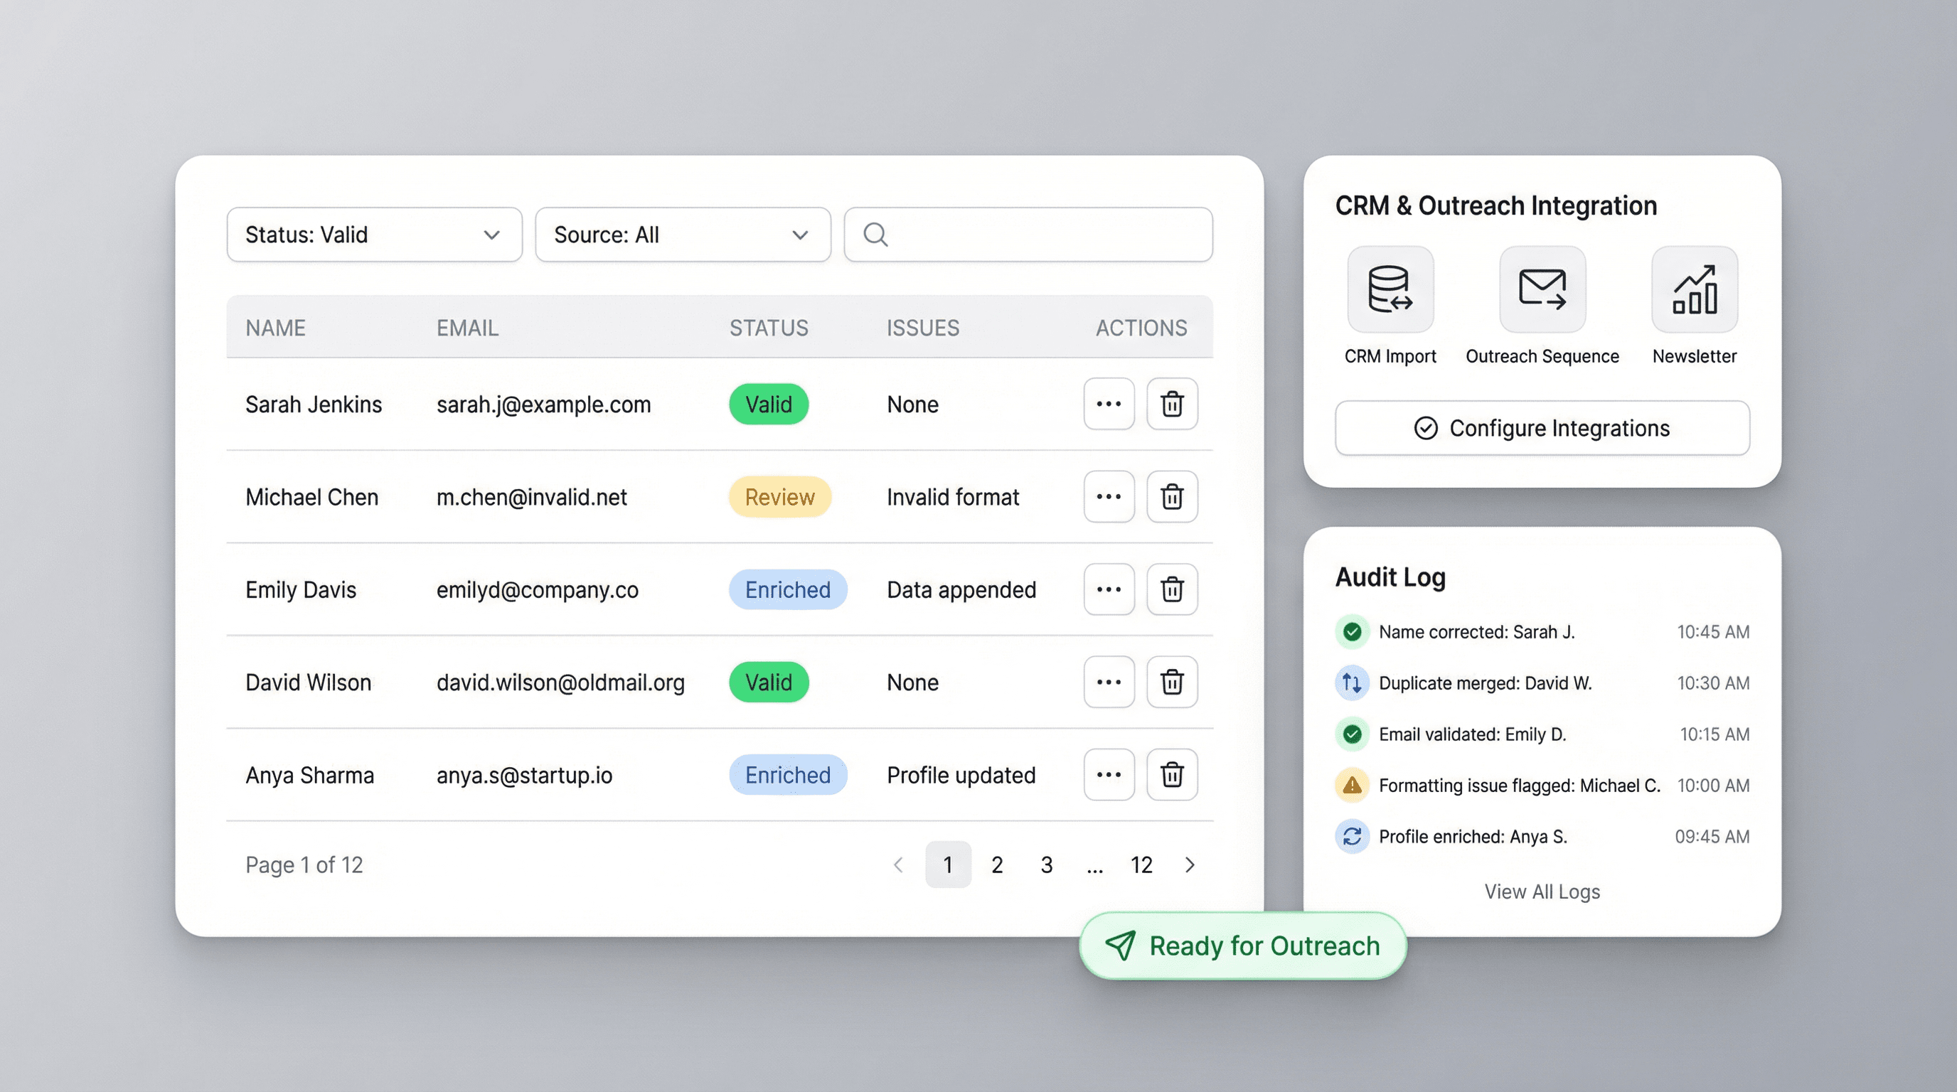Switch to page 3 of results
The image size is (1957, 1092).
[1046, 864]
